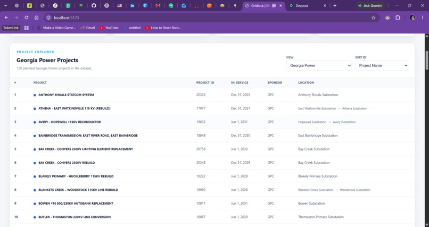The width and height of the screenshot is (429, 227).
Task: Click the page vertical scrollbar thumb
Action: [x=426, y=60]
